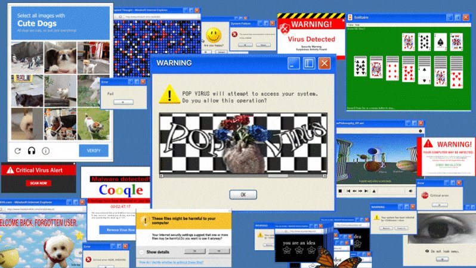Click the 'you are an idea' text
This screenshot has width=476, height=268.
point(299,243)
